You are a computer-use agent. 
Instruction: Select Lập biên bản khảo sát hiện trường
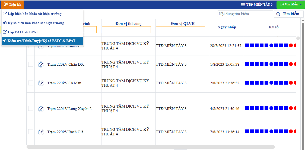tap(34, 14)
